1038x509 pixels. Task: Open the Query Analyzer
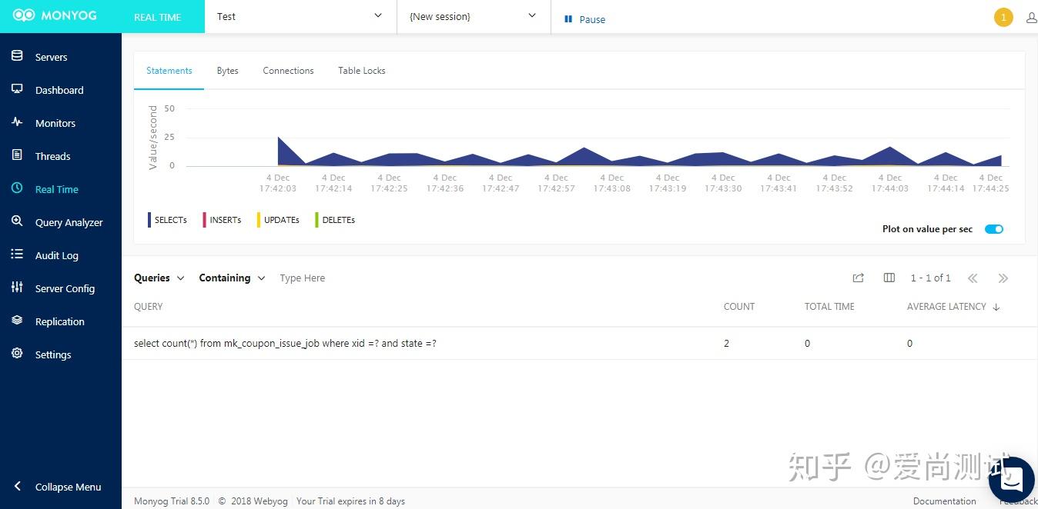coord(69,221)
